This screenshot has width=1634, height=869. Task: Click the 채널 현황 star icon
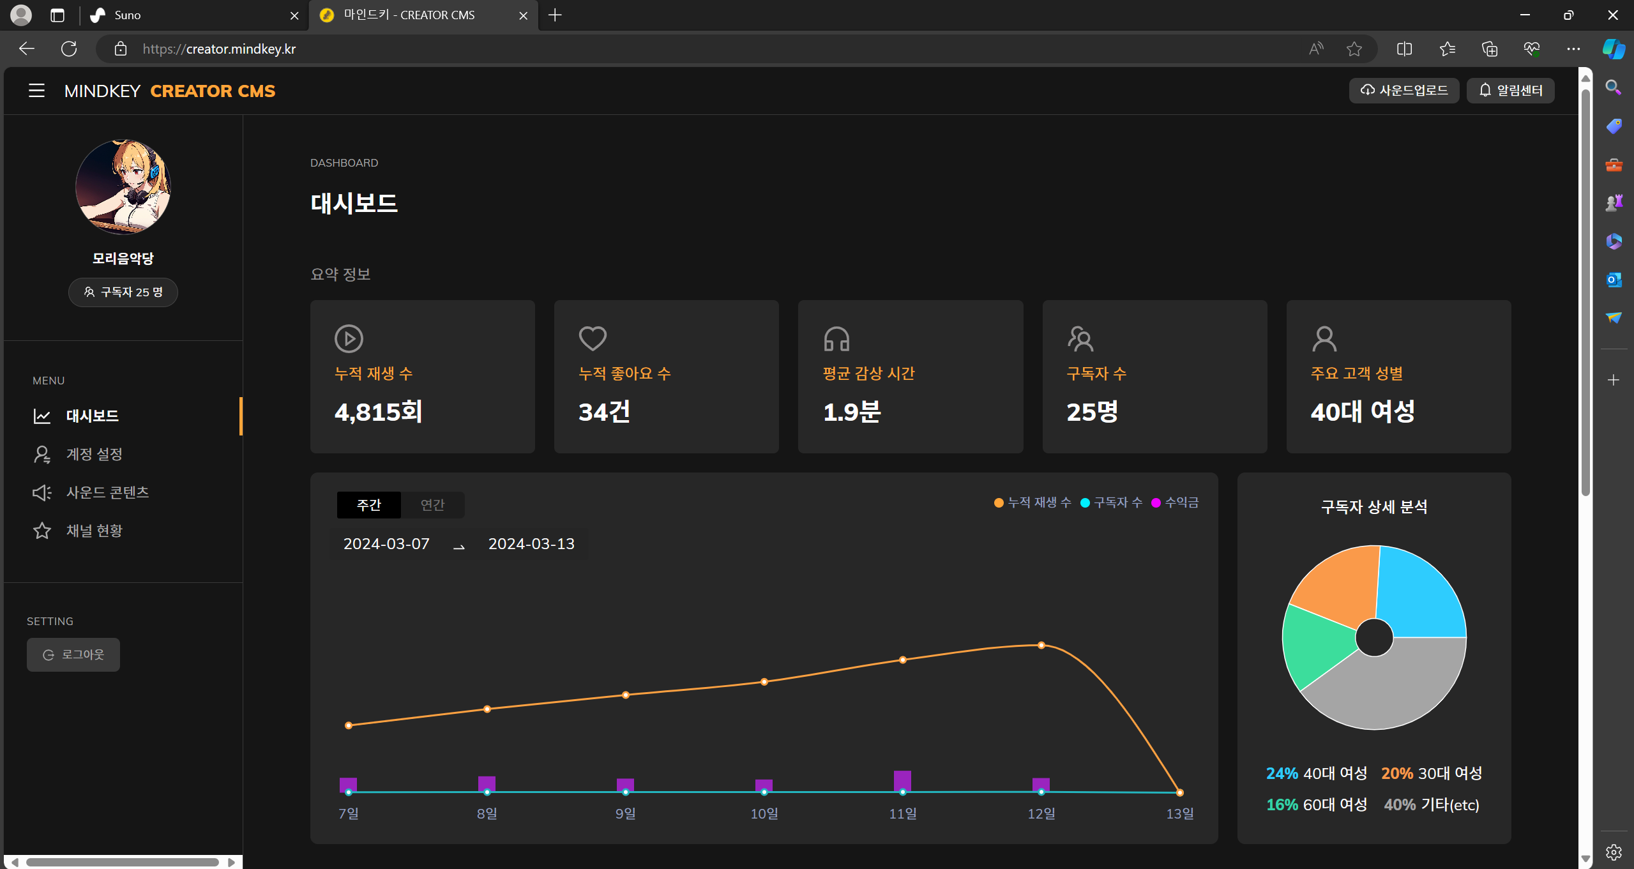pyautogui.click(x=42, y=531)
